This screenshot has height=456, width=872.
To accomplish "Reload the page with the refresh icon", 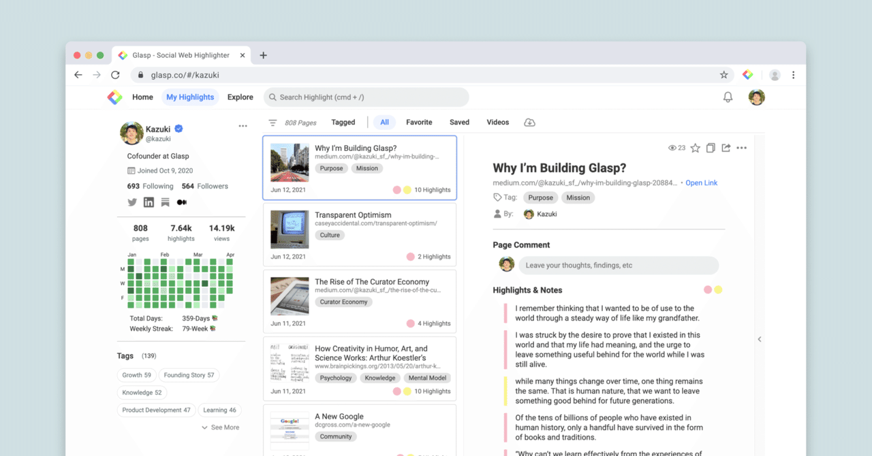I will [115, 75].
